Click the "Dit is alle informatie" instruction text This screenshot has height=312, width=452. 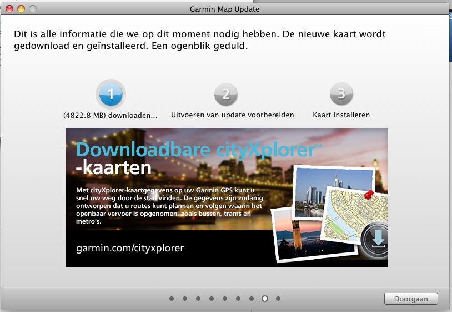[x=199, y=40]
